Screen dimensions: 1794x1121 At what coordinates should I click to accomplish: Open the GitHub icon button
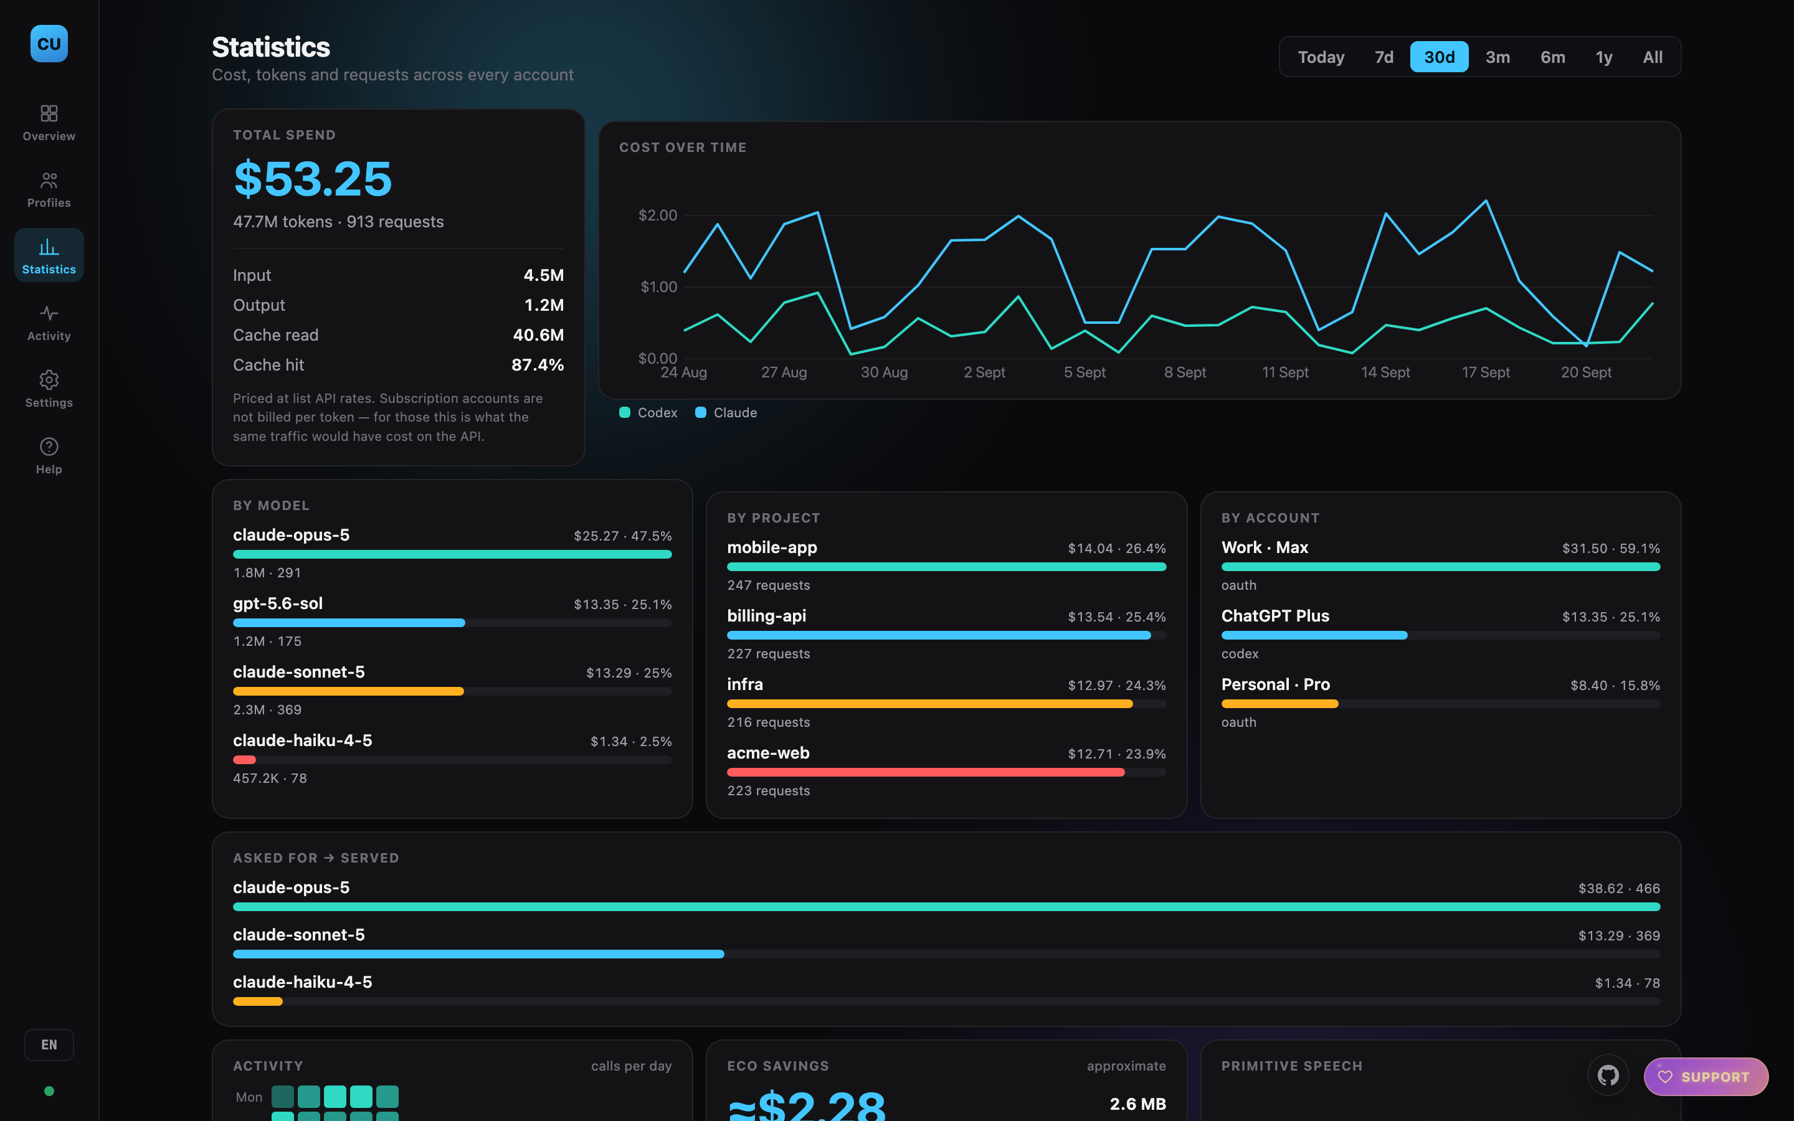[x=1608, y=1075]
